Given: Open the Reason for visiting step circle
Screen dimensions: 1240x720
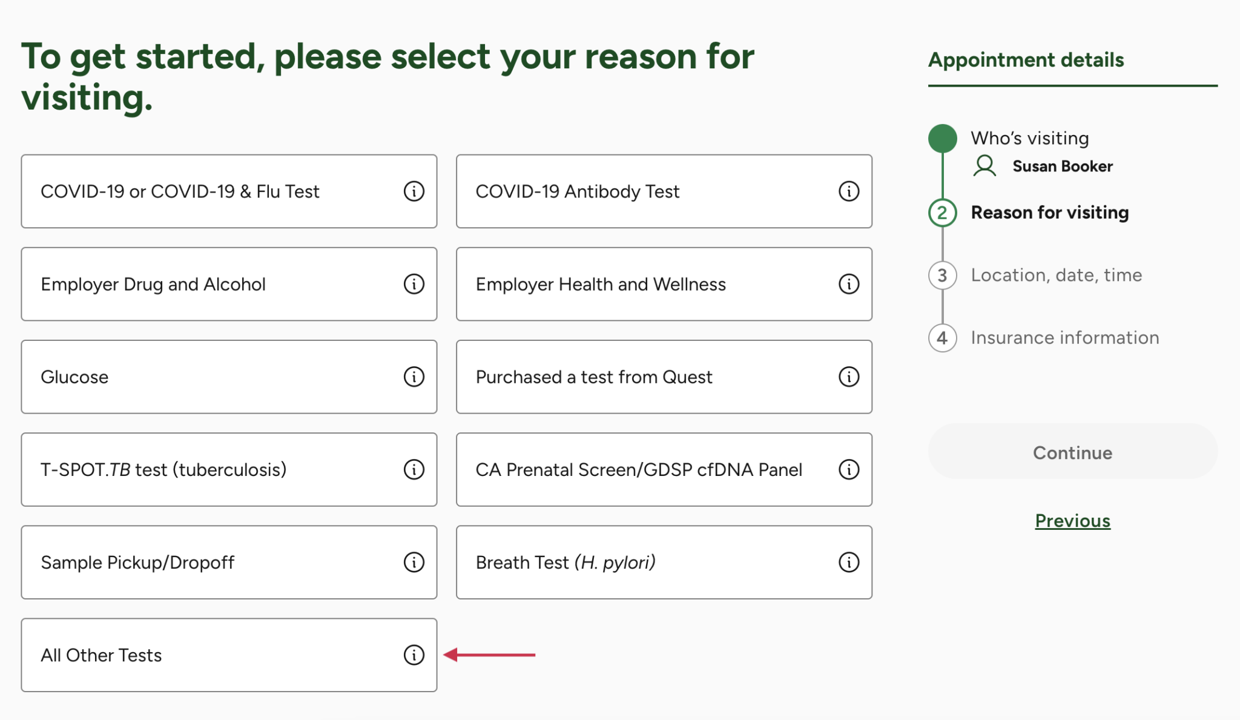Looking at the screenshot, I should click(x=943, y=213).
